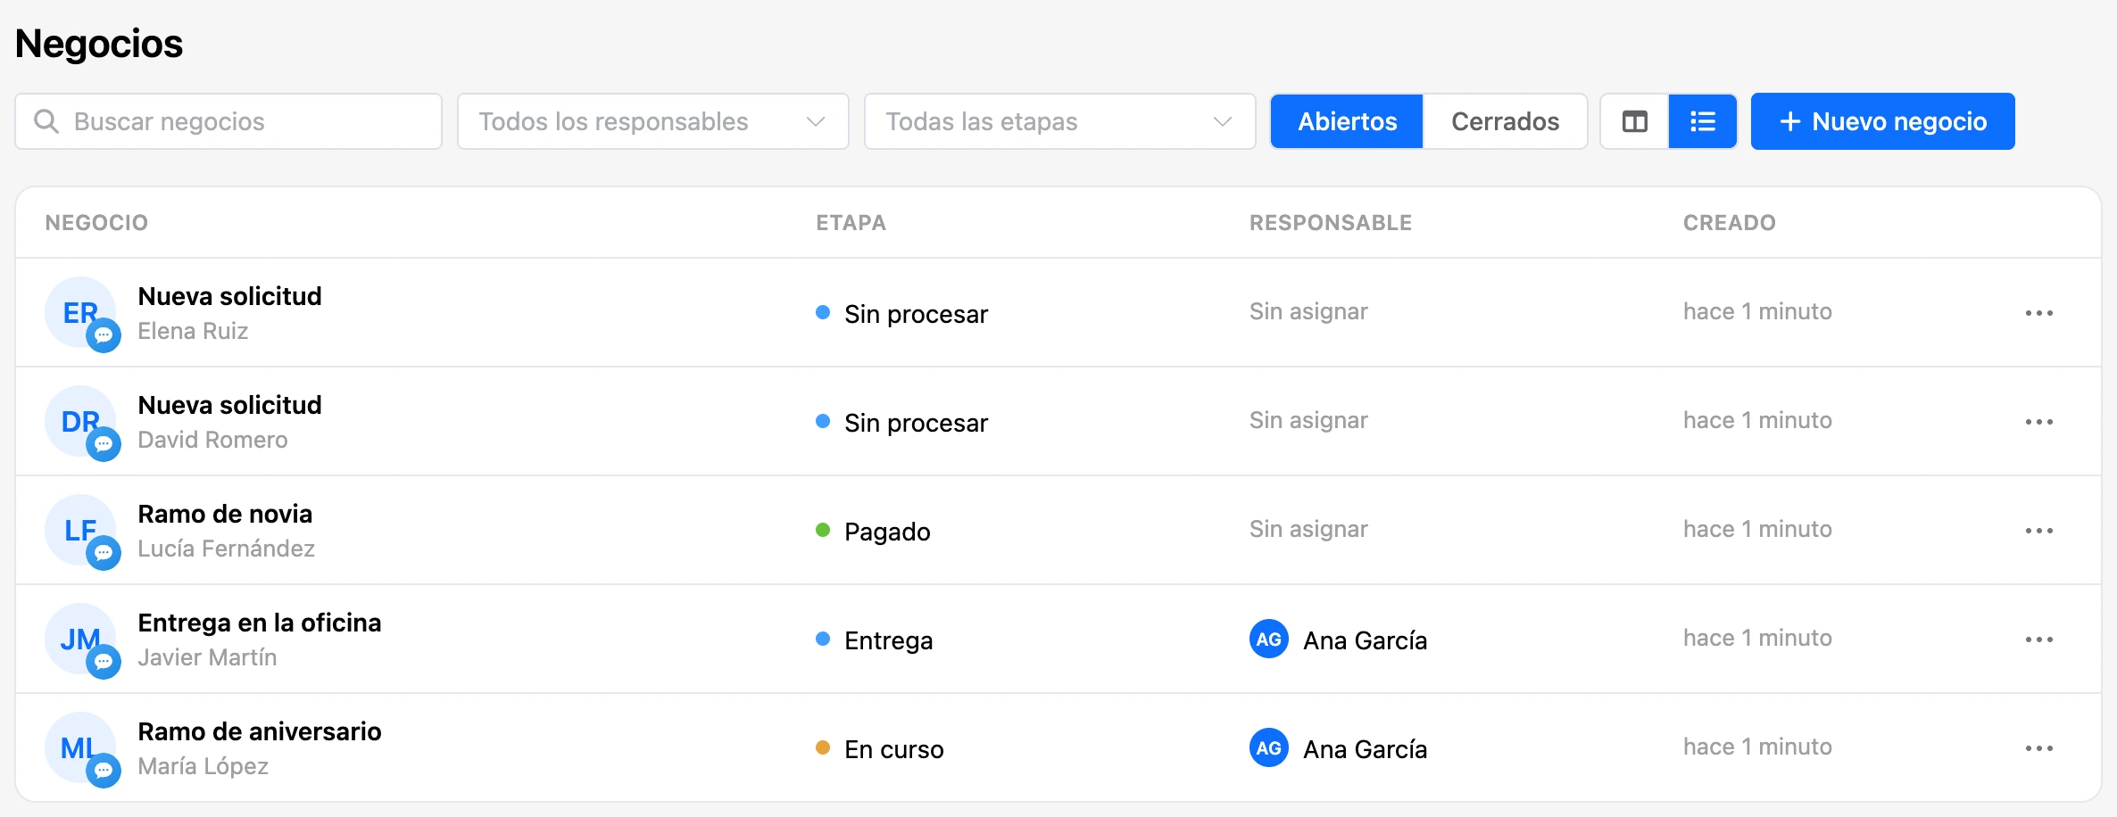Click the ETAPA column header
The image size is (2117, 817).
pos(851,223)
